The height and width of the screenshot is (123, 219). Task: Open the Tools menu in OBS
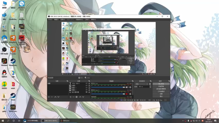point(87,19)
